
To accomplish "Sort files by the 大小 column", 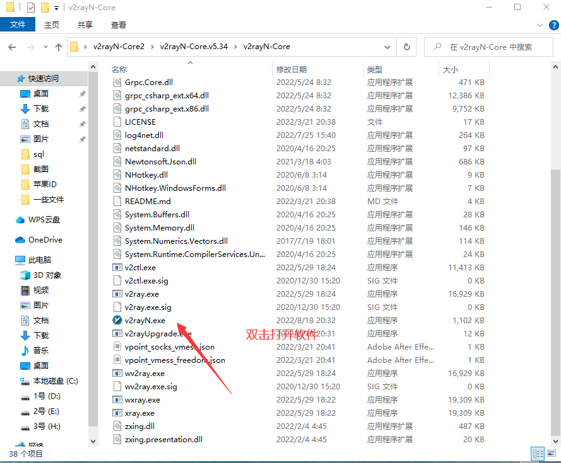I will click(x=451, y=69).
